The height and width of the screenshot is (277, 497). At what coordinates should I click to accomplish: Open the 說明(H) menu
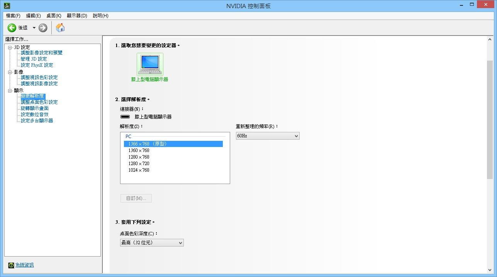[x=100, y=16]
